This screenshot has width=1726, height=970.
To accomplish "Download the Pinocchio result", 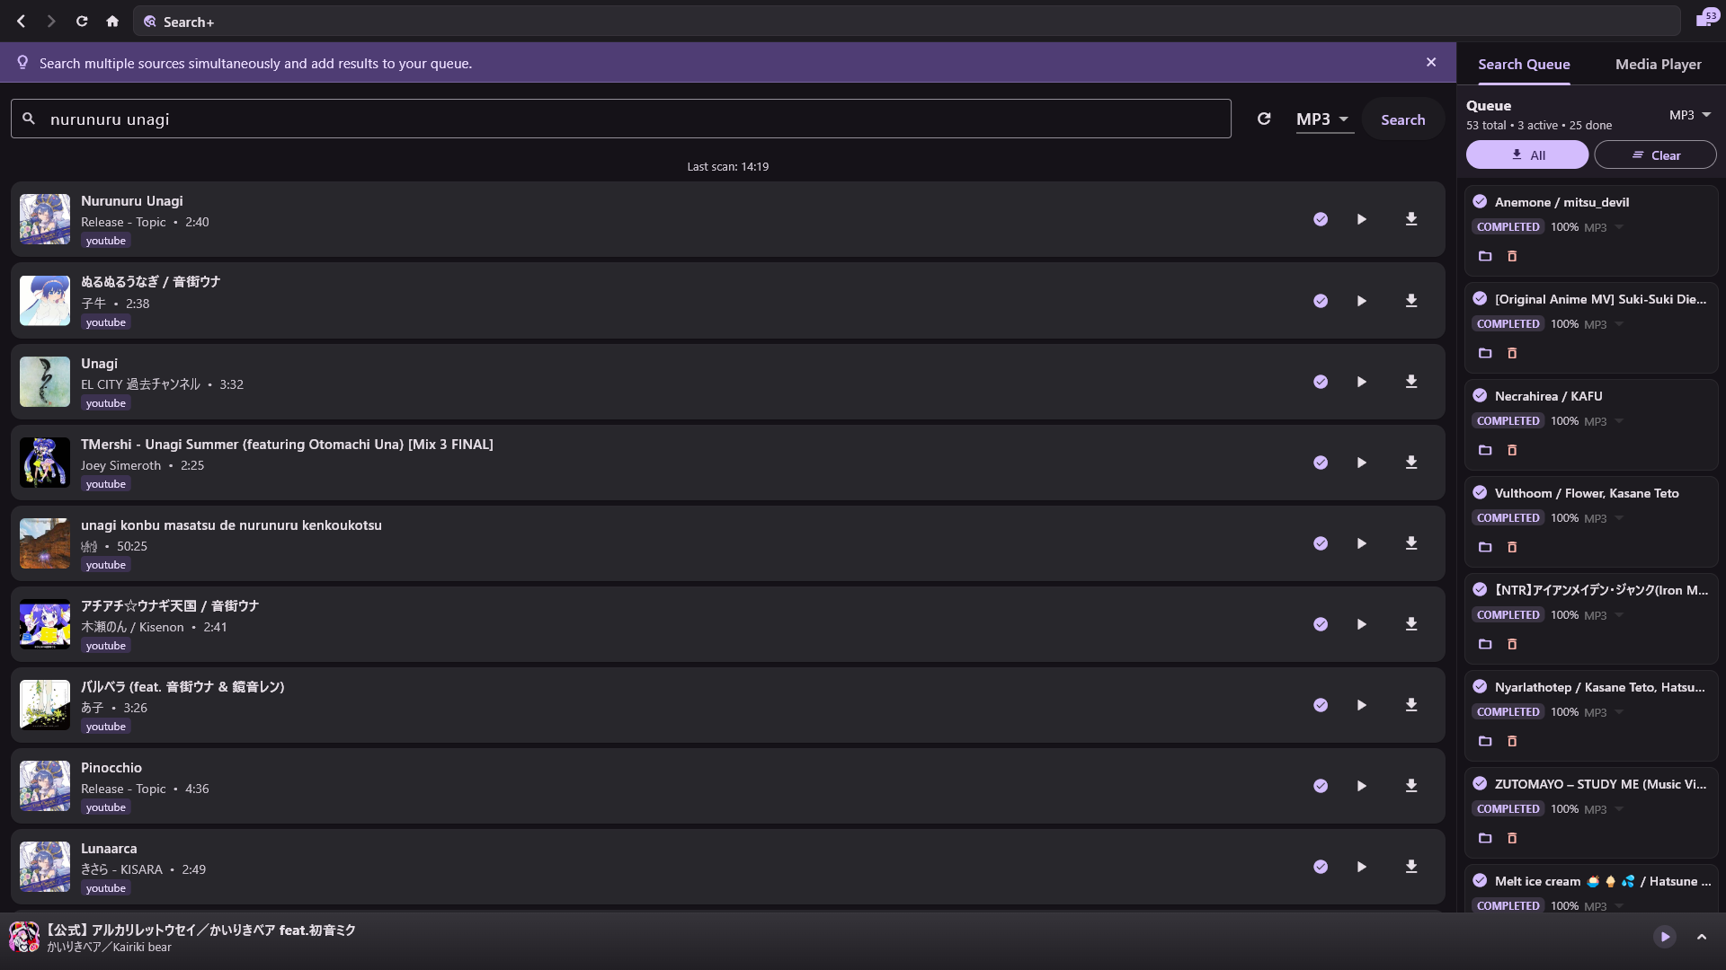I will [x=1411, y=786].
